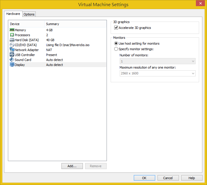
Task: Click the 4 GB memory summary
Action: tap(49, 30)
